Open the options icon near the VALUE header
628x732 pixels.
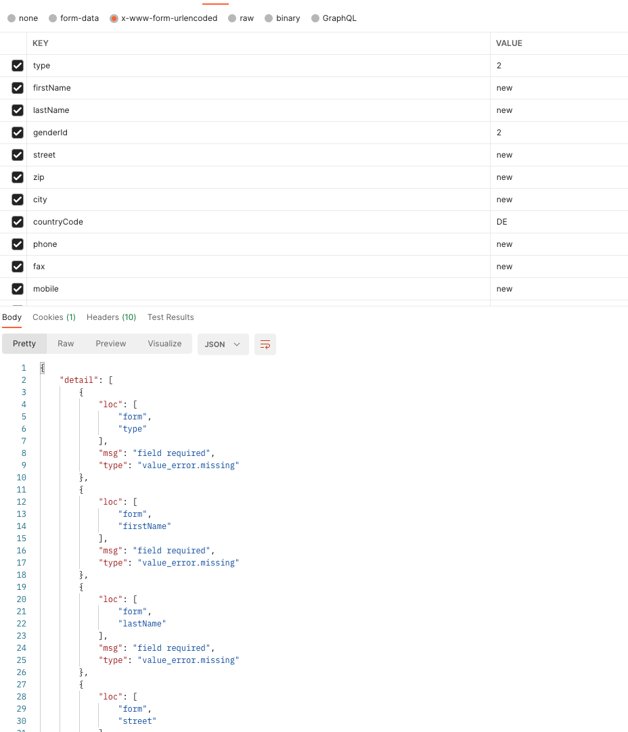tap(617, 43)
